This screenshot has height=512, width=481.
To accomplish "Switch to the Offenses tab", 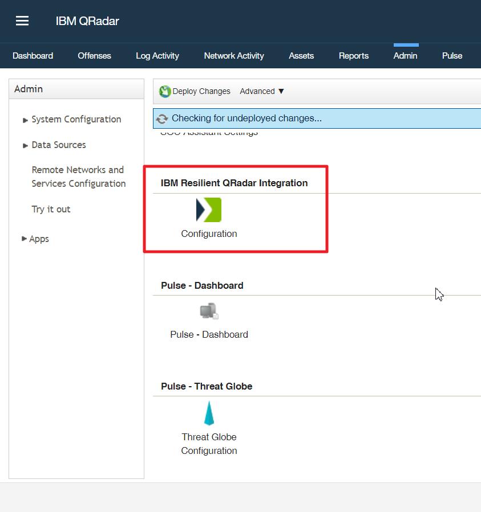I will click(94, 56).
